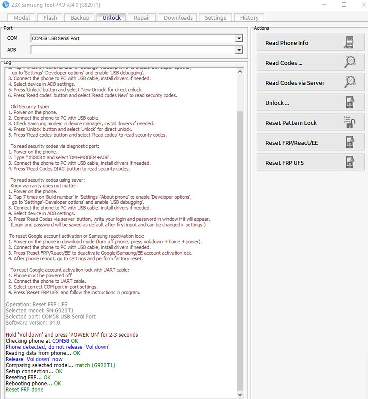Go to the Repair tab
Image resolution: width=368 pixels, height=399 pixels.
point(142,18)
